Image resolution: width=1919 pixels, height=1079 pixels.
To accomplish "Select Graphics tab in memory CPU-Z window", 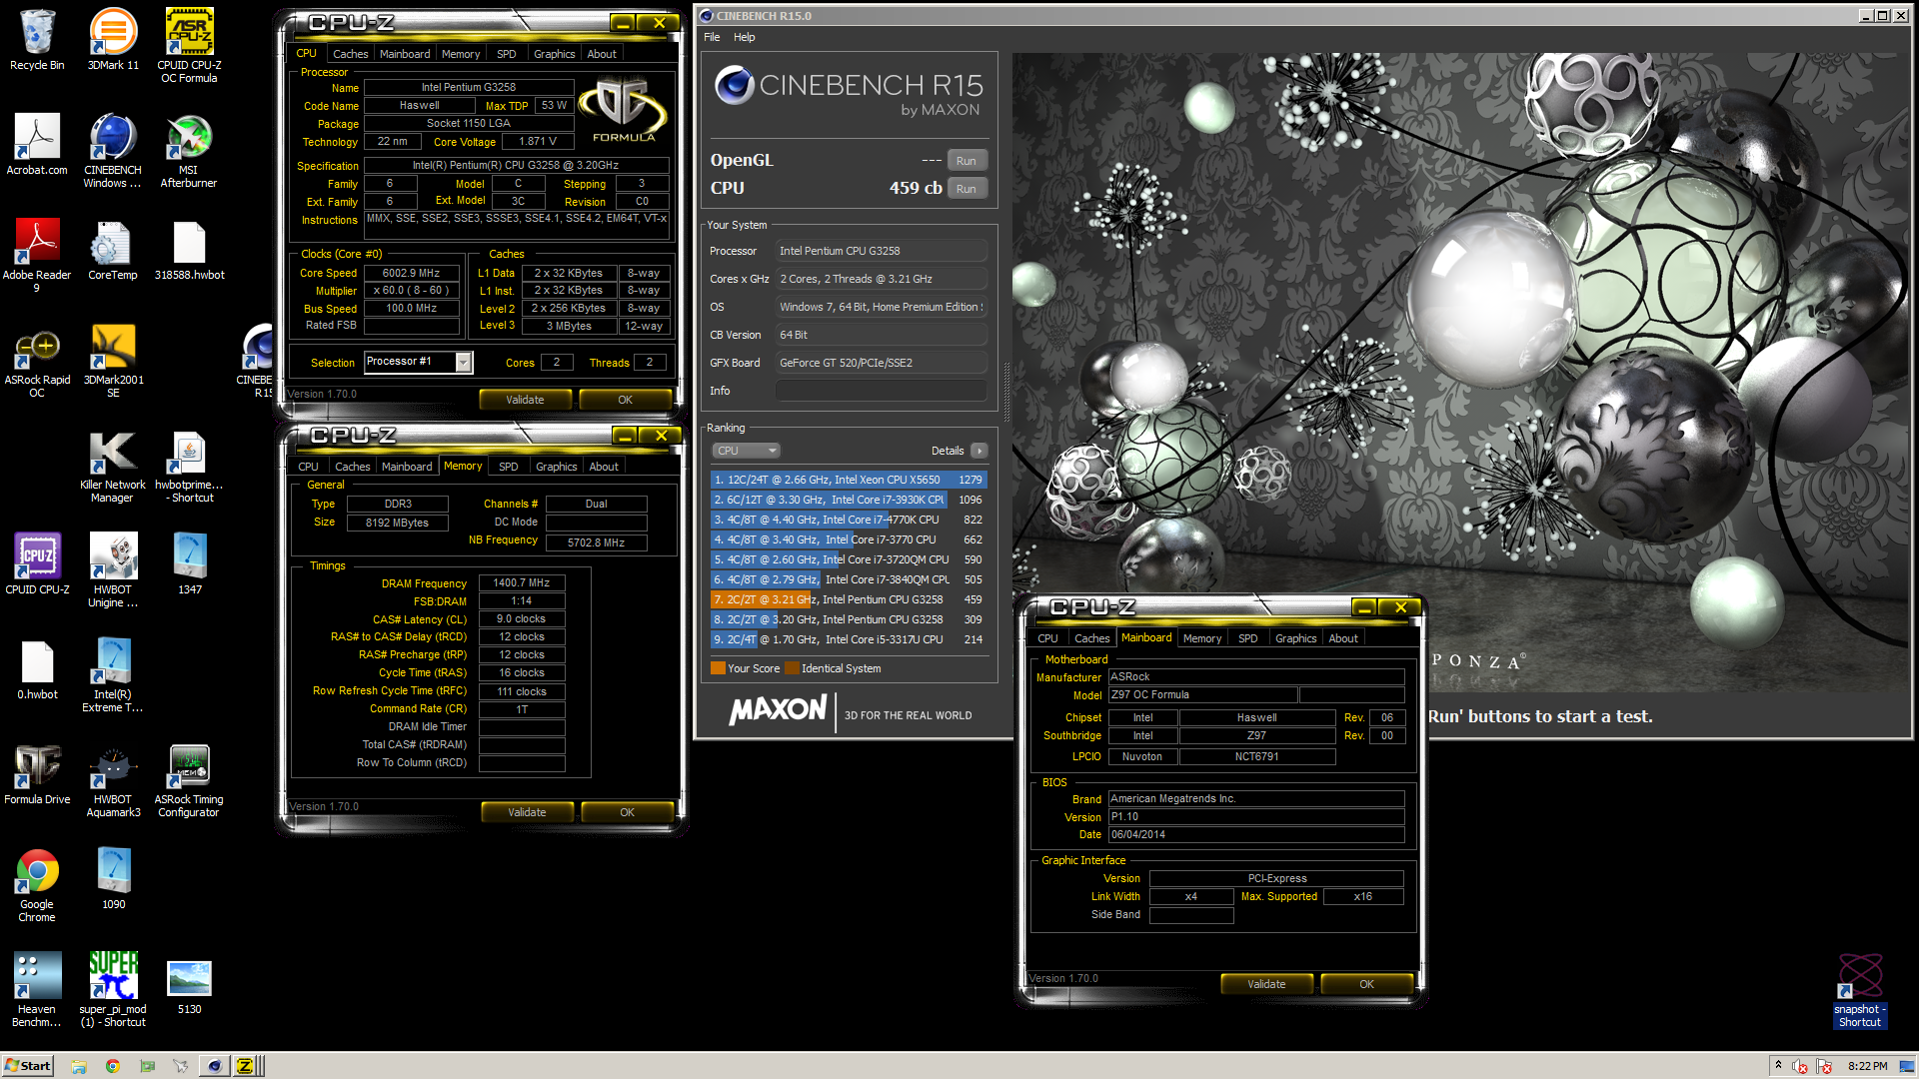I will (556, 467).
